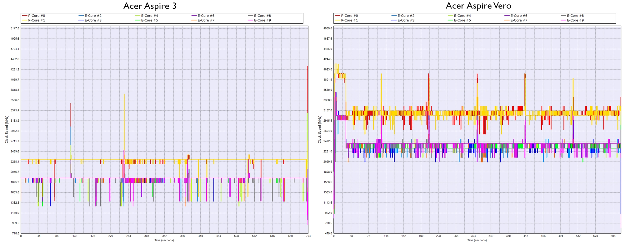Screen dimensions: 625x246
Task: Click the 5147.0 y-axis label on Aspire 3 chart
Action: 15,28
